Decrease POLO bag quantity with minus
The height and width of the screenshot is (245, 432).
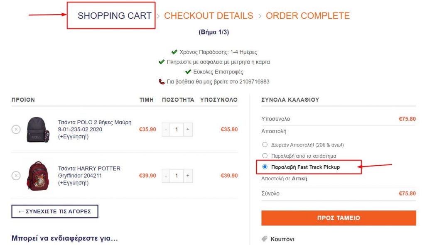pos(166,130)
